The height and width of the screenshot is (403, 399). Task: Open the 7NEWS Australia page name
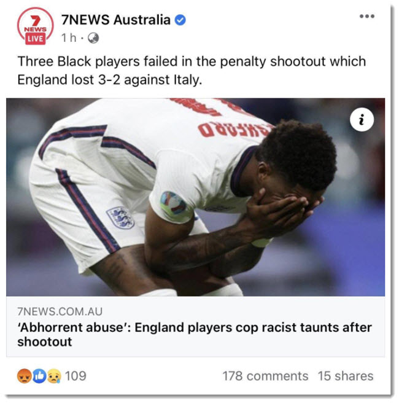coord(116,20)
